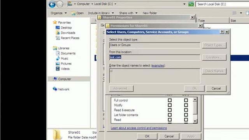Select Music library icon
The image size is (249, 140).
pos(58,58)
